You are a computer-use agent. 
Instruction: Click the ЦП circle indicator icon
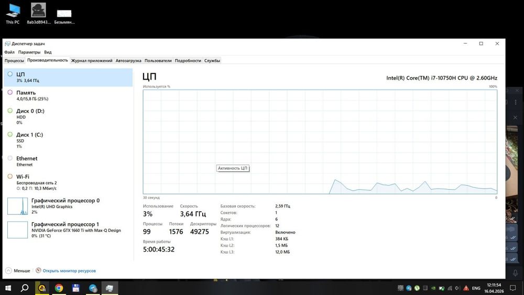pos(10,74)
